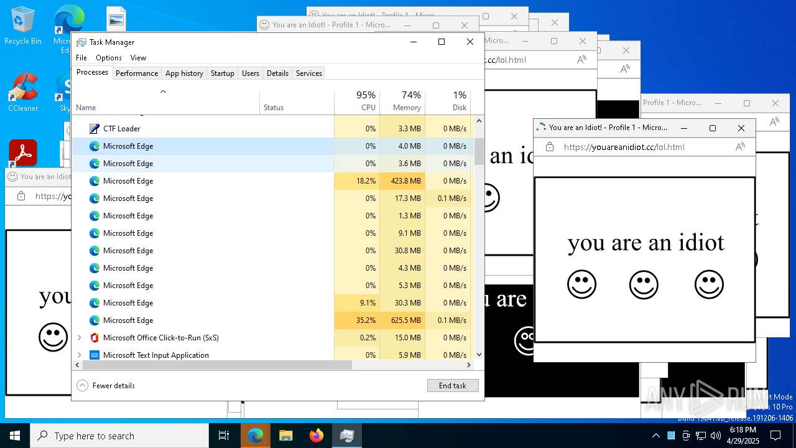Image resolution: width=796 pixels, height=448 pixels.
Task: Open File Explorer from the taskbar
Action: [285, 436]
